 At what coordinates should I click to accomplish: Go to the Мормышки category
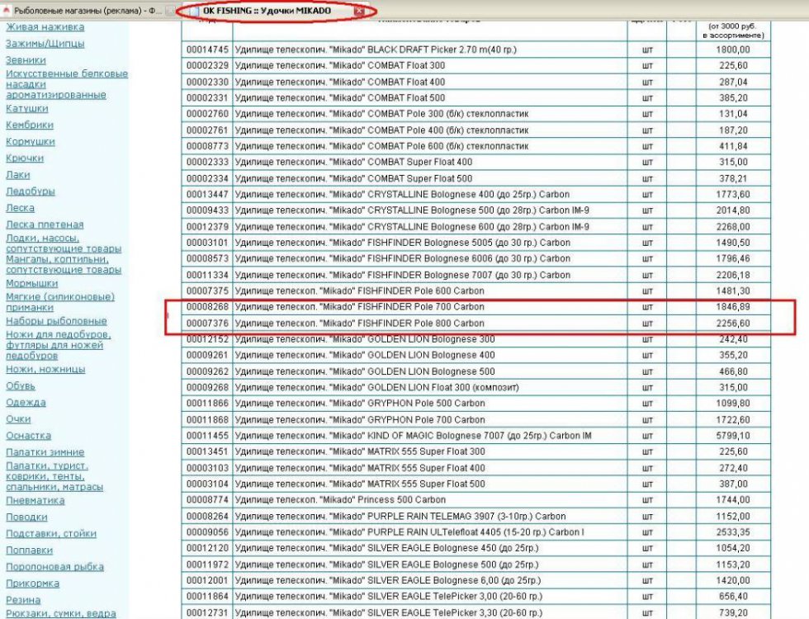coord(31,283)
